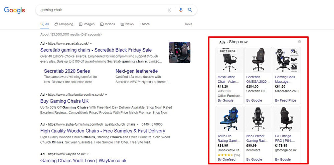334x165 pixels.
Task: Start voice search with microphone icon
Action: 181,10
